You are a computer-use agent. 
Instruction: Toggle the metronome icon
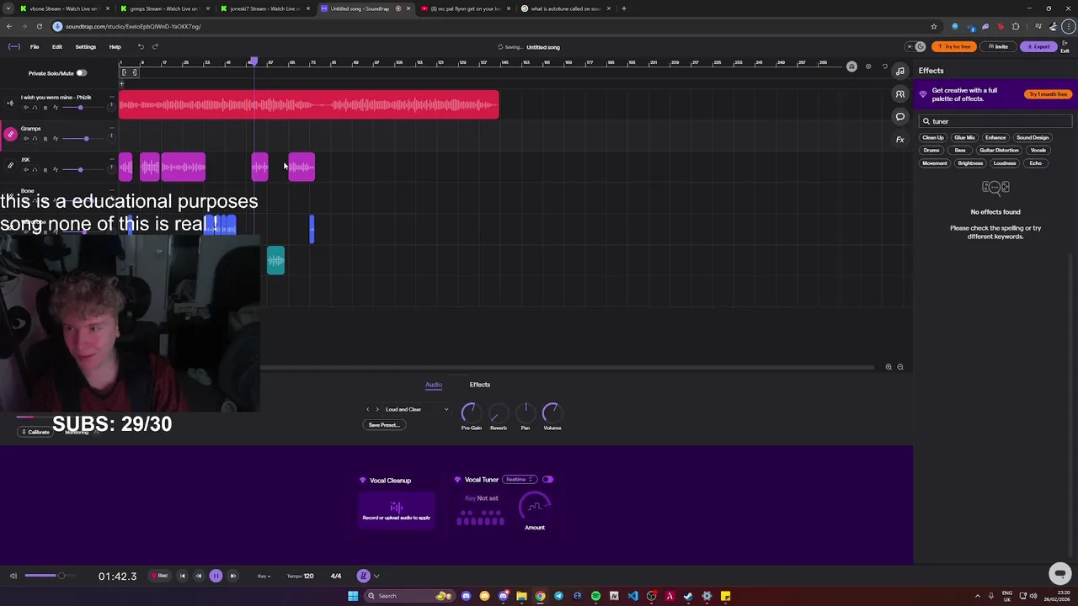tap(363, 576)
